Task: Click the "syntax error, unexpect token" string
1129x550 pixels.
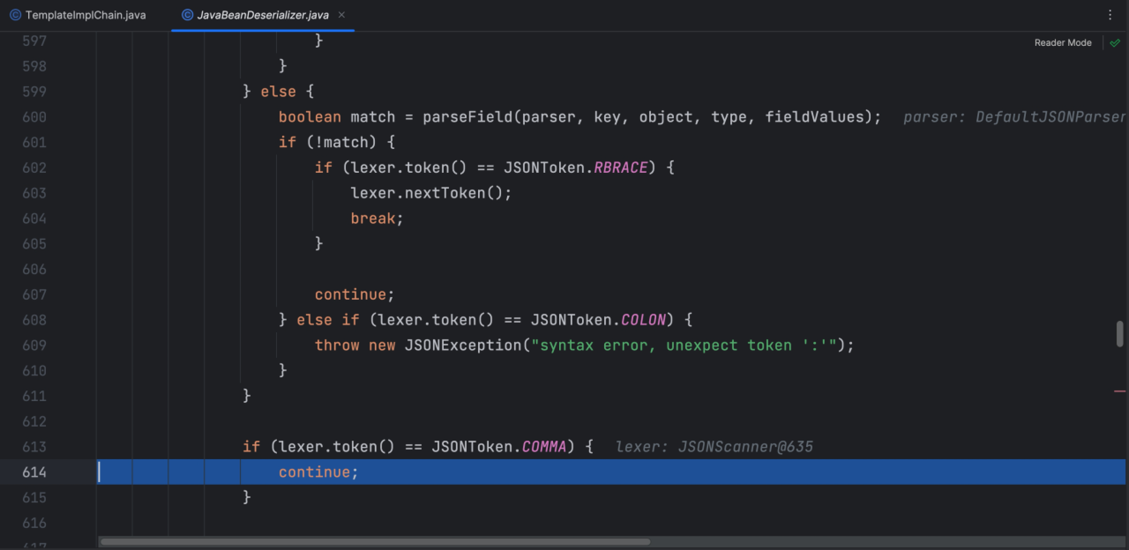Action: coord(684,346)
